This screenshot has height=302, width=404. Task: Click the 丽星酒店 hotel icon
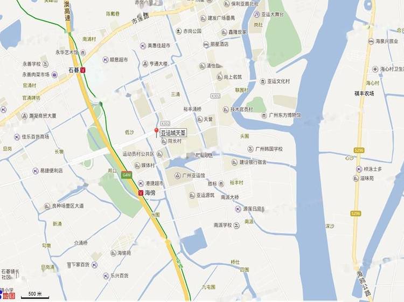point(206,44)
